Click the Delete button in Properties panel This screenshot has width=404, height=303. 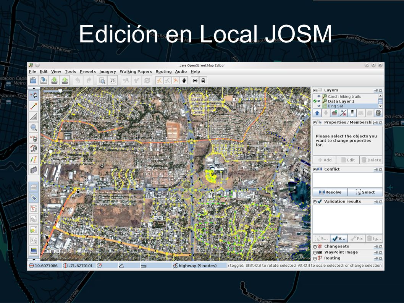click(371, 160)
